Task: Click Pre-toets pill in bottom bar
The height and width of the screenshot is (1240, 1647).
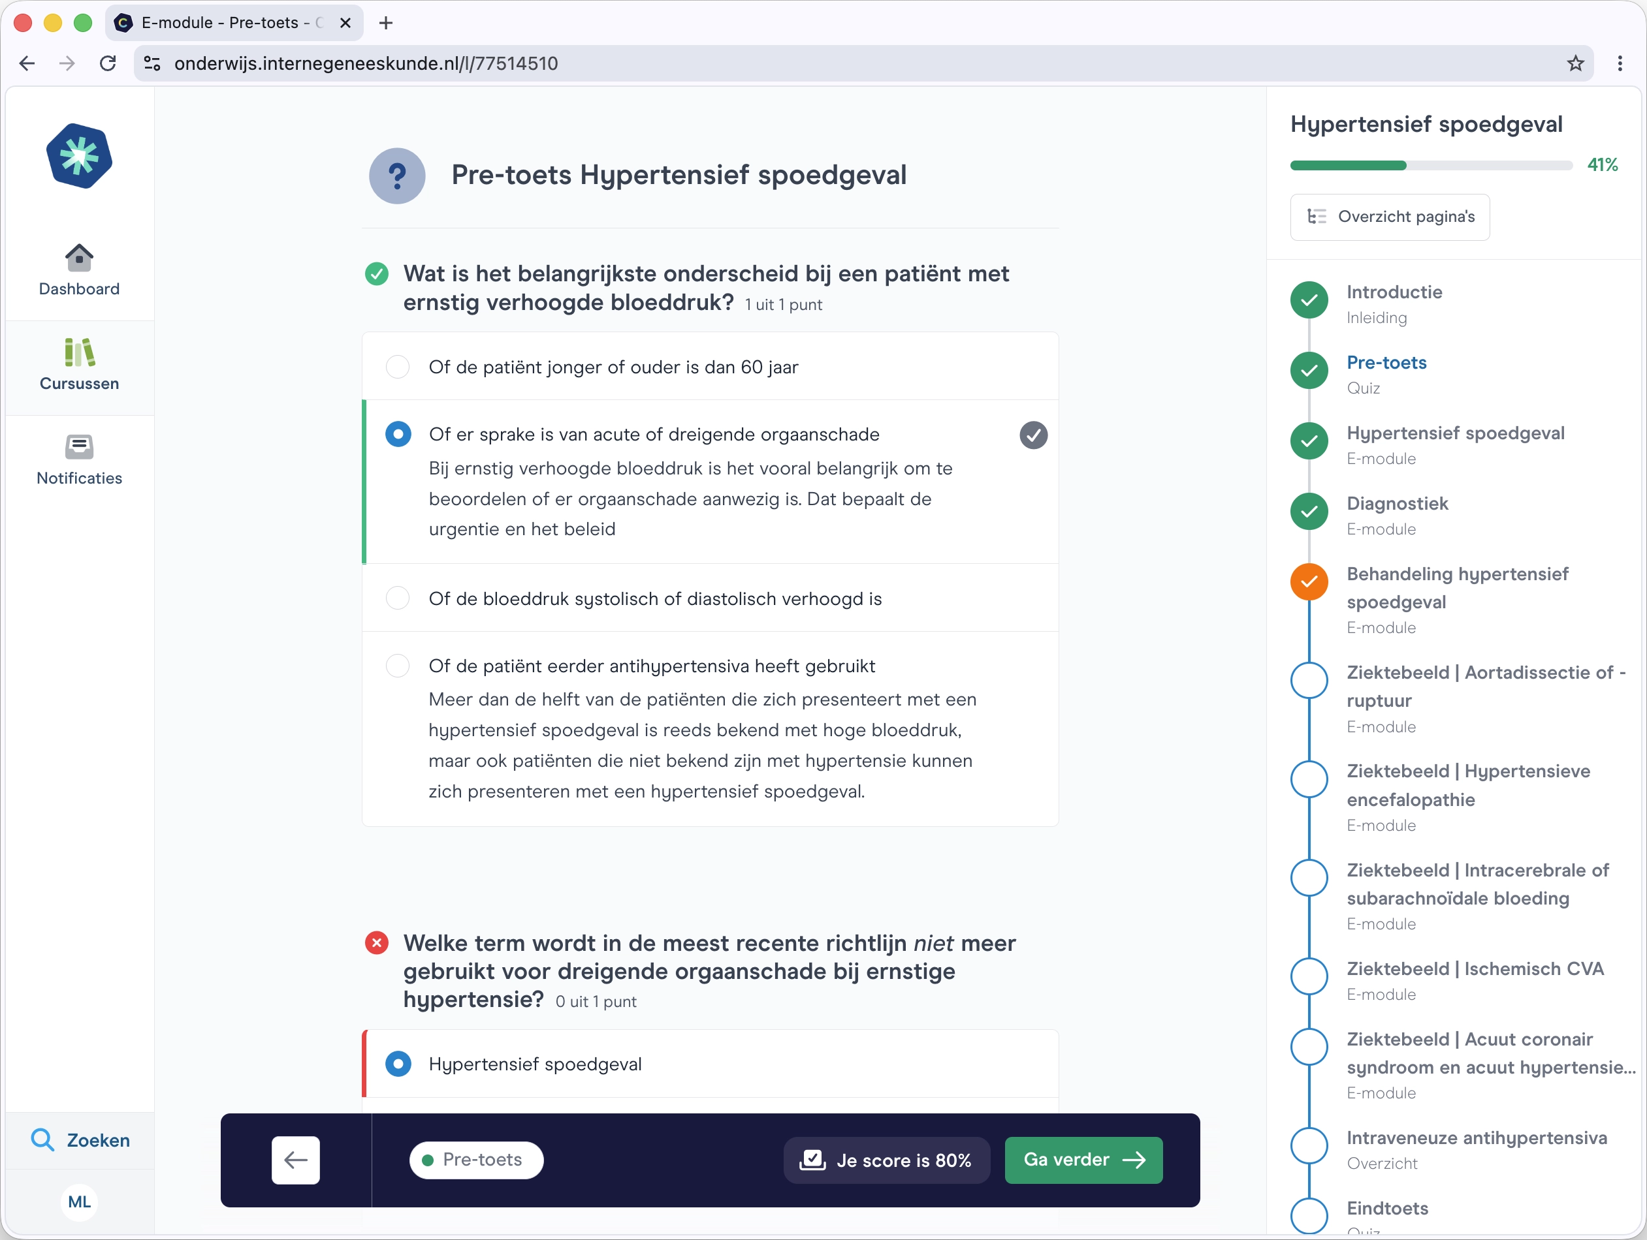Action: [476, 1160]
